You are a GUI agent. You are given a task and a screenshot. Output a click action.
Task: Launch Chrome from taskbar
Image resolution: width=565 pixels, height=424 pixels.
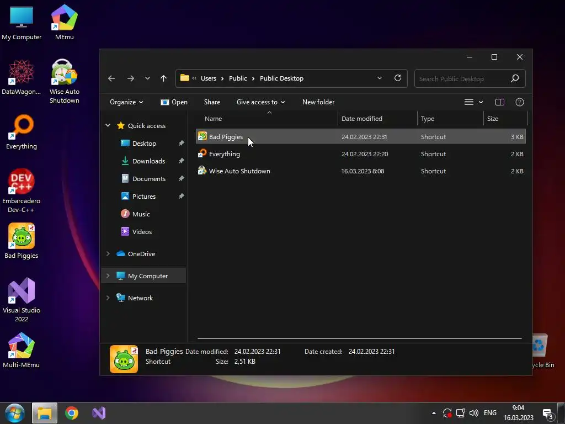(72, 413)
